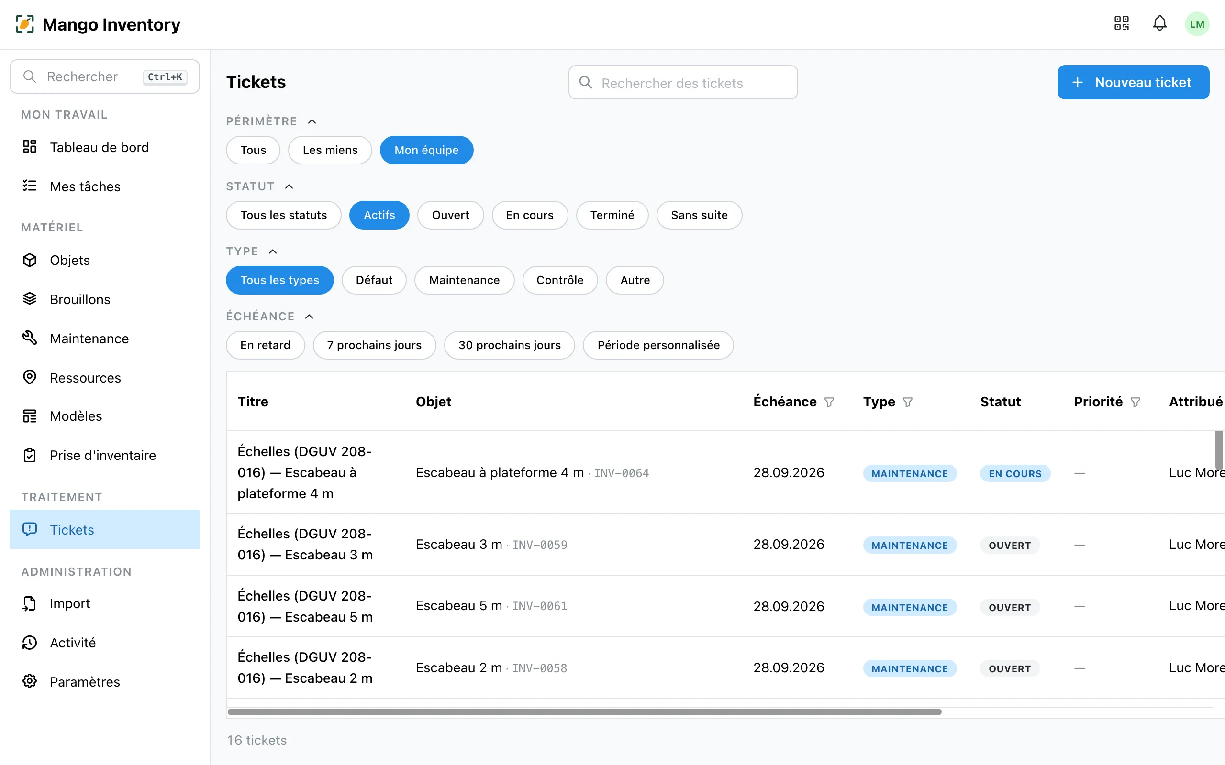1225x765 pixels.
Task: Collapse the Échéance filter section
Action: 309,316
